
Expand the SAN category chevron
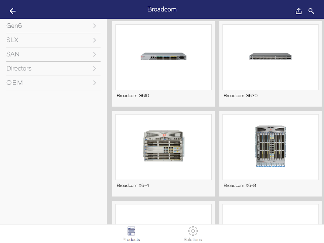point(94,54)
